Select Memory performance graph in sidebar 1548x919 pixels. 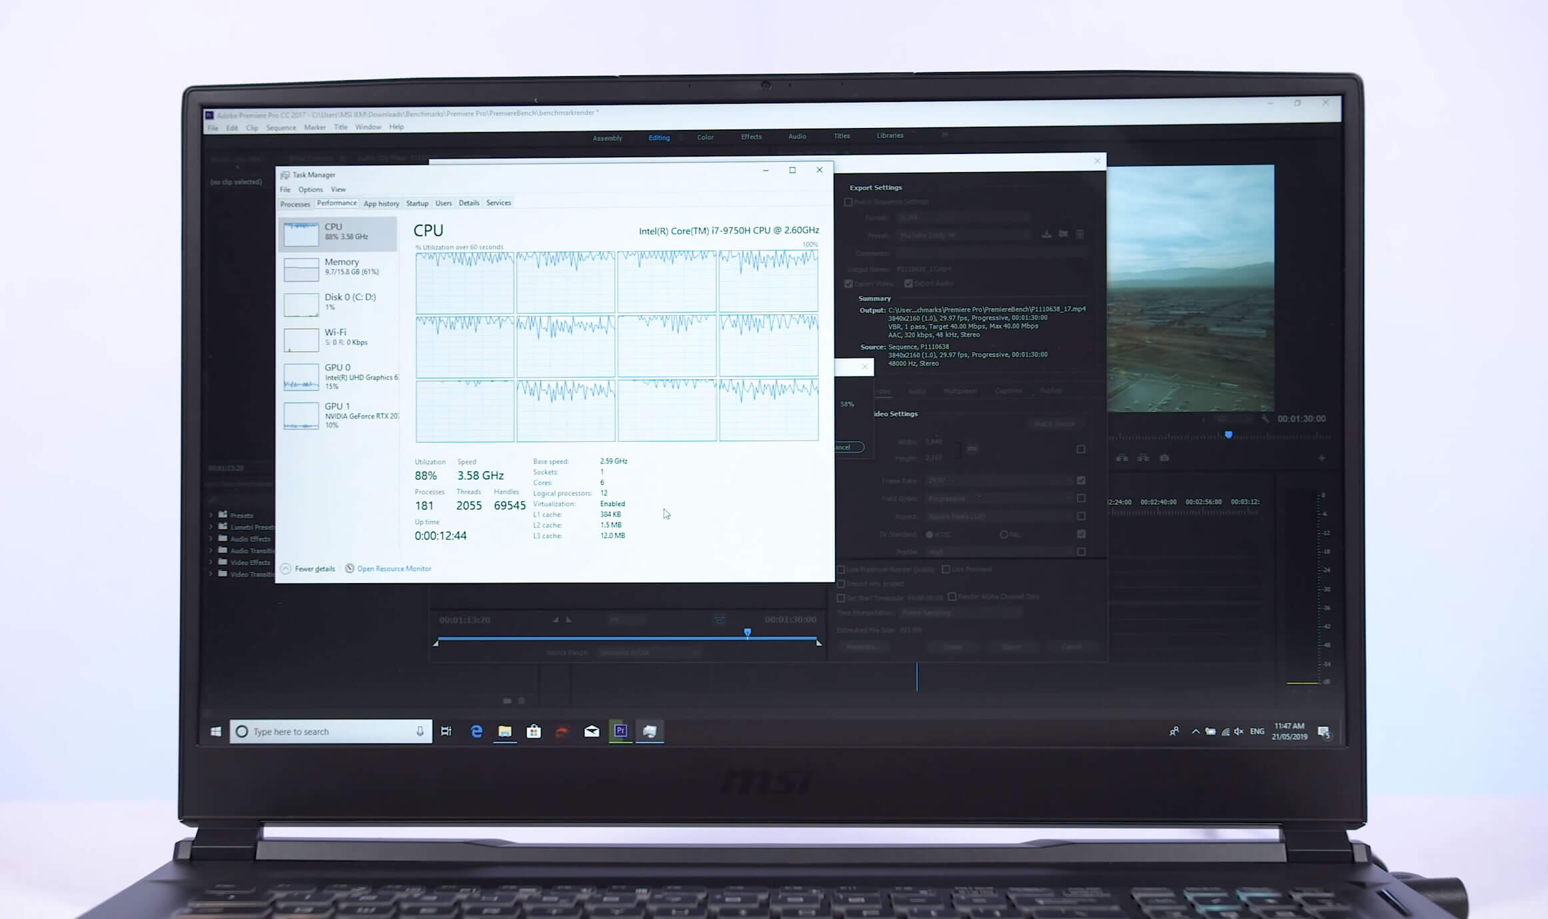338,267
